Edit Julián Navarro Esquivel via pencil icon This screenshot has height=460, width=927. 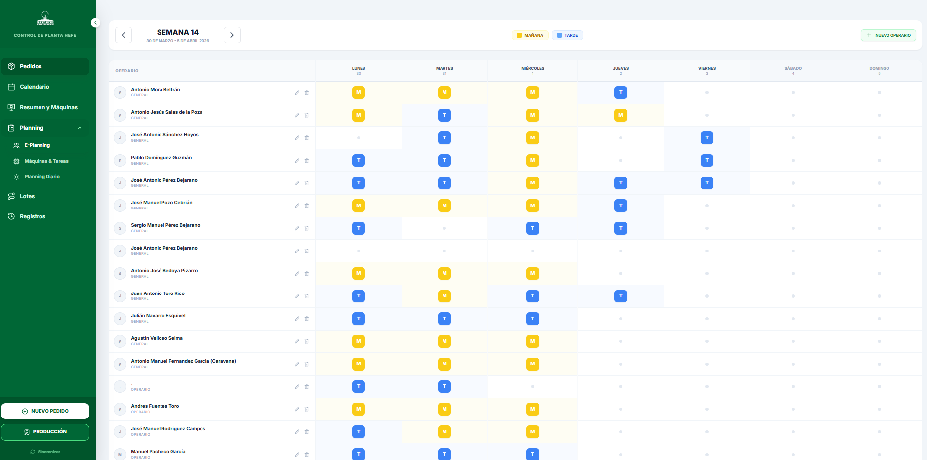click(x=297, y=319)
